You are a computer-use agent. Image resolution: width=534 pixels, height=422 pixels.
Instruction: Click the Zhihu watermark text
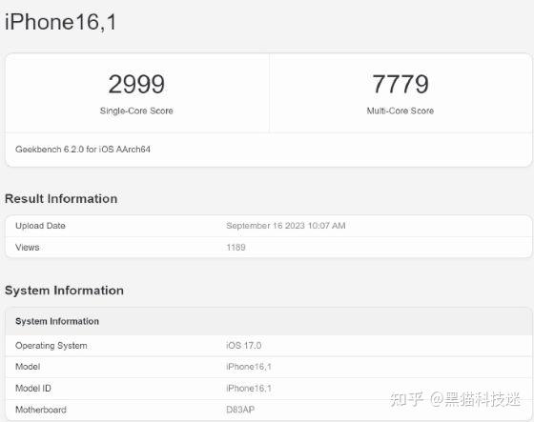coord(456,399)
